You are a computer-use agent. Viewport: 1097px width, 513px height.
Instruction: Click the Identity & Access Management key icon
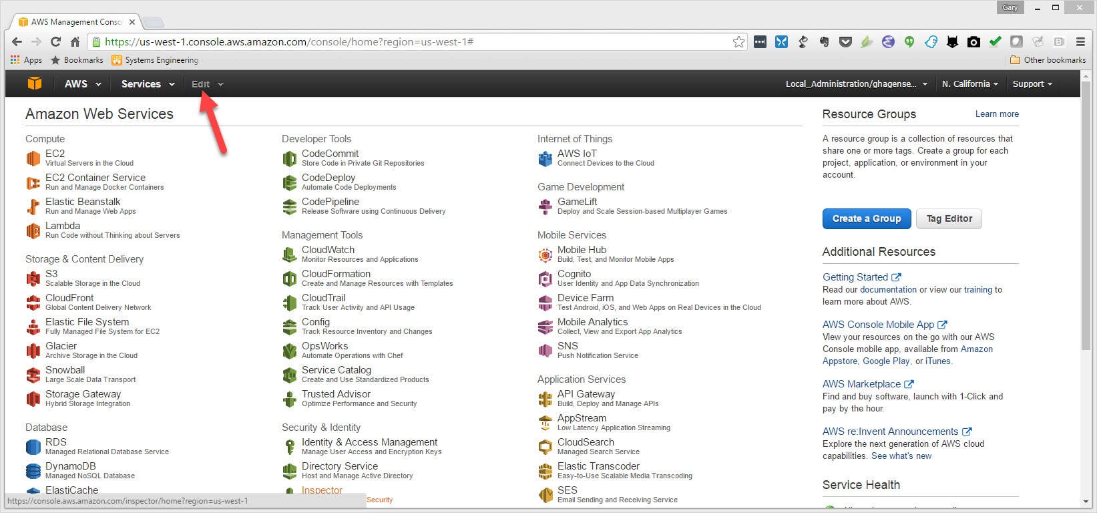tap(290, 447)
